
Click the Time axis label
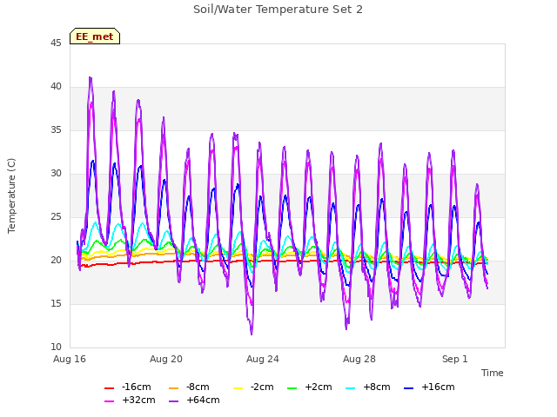coord(492,373)
